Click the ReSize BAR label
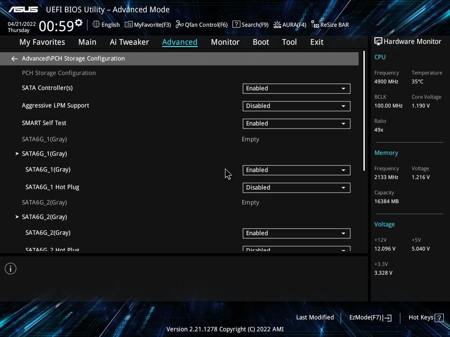The image size is (450, 337). tap(334, 25)
